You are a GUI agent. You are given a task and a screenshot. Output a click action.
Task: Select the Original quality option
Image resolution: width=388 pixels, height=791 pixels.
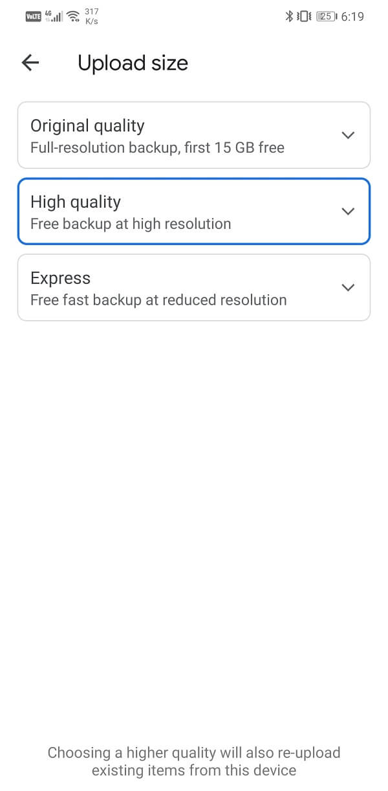pos(194,135)
